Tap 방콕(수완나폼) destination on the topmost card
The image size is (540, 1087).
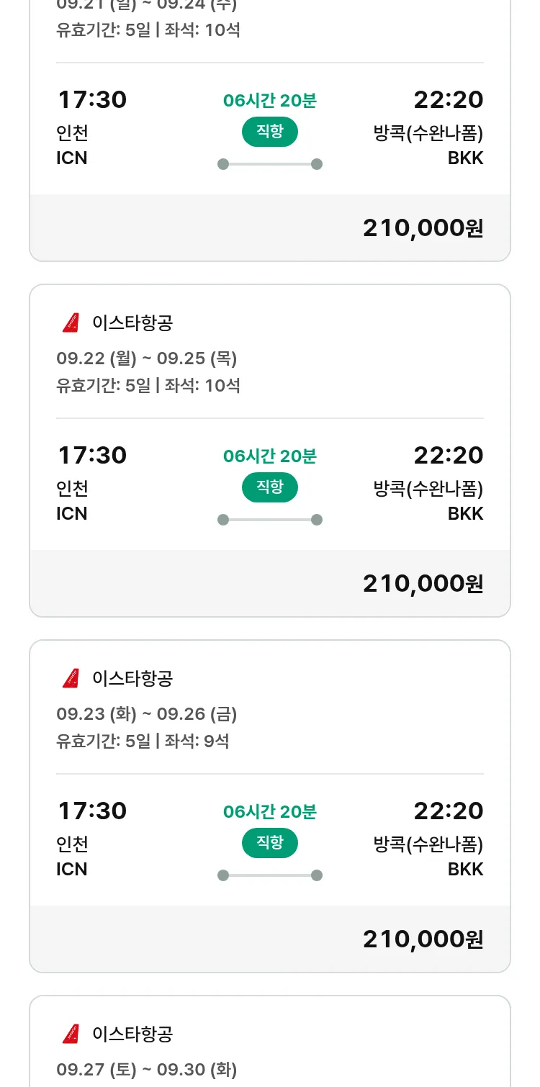[428, 133]
